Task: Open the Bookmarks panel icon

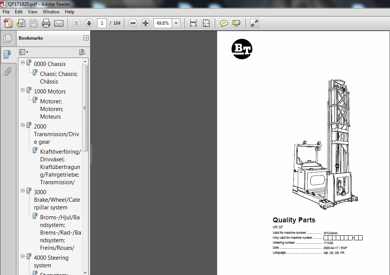Action: coord(8,55)
